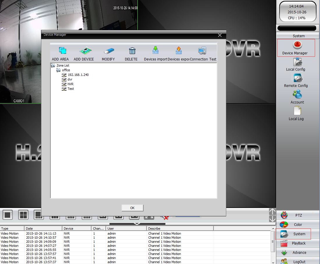Collapse the log panel with the chevron handle
Screen dimensions: 320x264
click(137, 224)
